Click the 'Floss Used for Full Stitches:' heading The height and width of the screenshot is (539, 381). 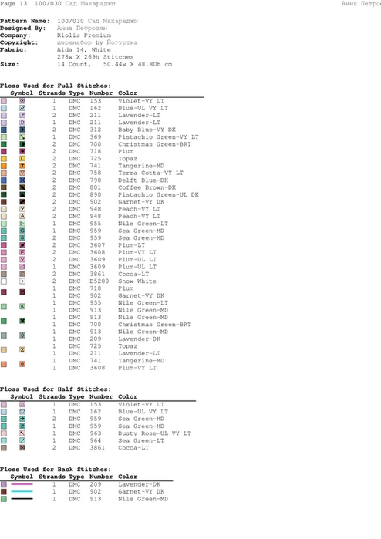[x=56, y=86]
